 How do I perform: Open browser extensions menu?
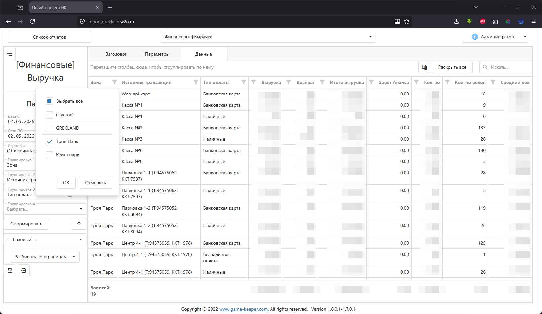(495, 21)
